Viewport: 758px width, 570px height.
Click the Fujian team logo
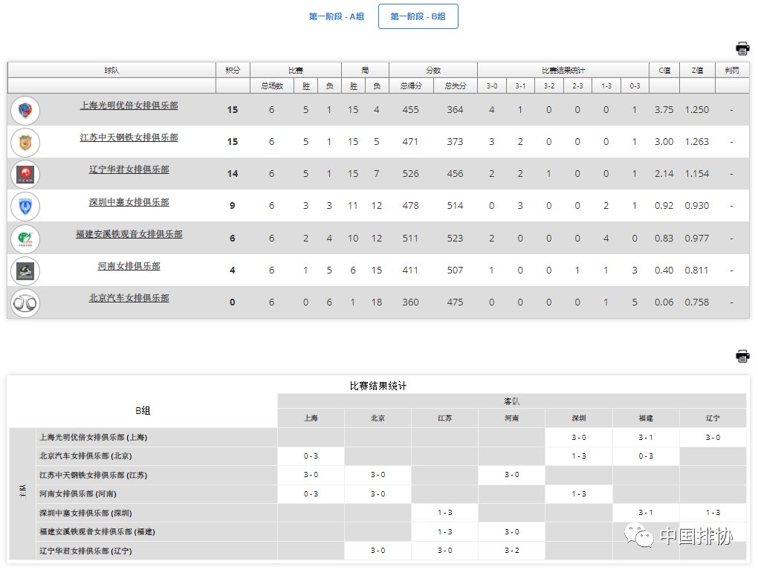(x=25, y=239)
